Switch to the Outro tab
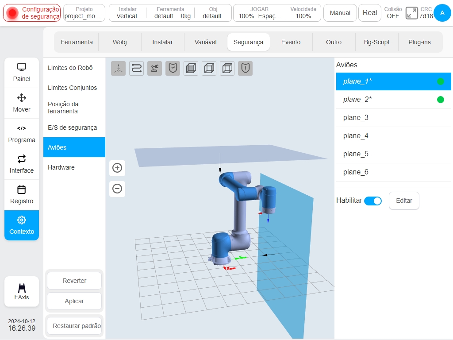The height and width of the screenshot is (340, 453). point(334,42)
